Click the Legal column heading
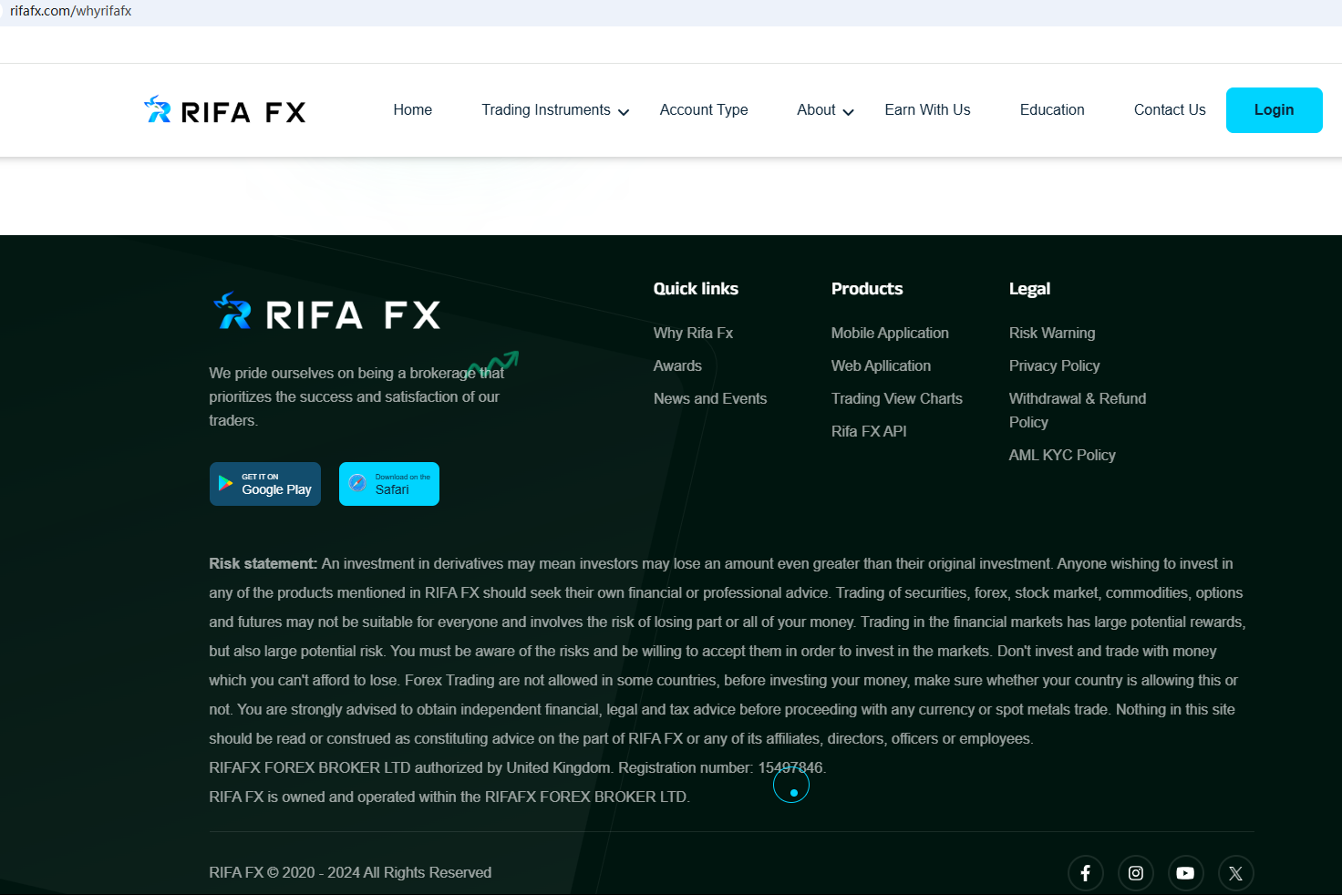1342x895 pixels. [1029, 289]
